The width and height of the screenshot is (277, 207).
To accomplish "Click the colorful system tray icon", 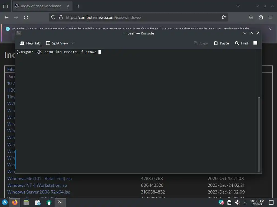I will (221, 202).
